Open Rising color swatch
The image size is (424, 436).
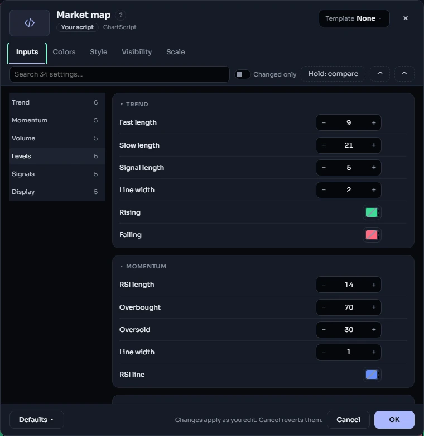click(372, 212)
